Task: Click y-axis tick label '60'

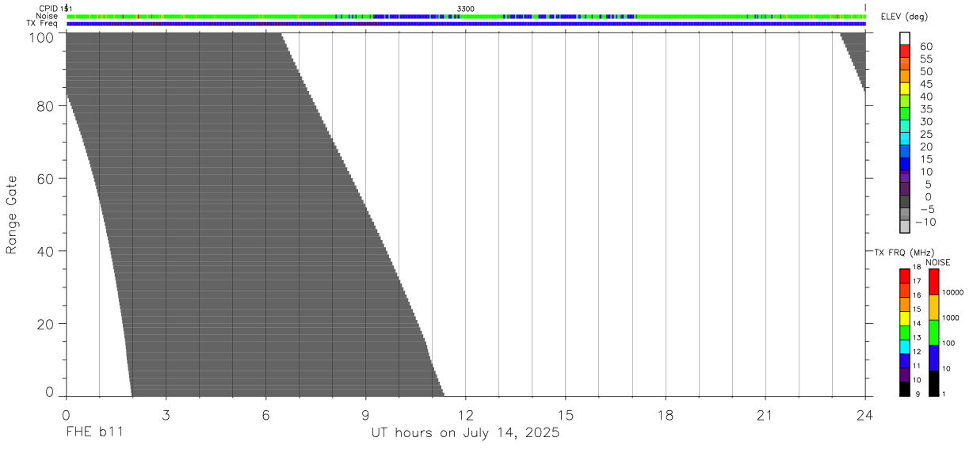Action: [x=46, y=179]
